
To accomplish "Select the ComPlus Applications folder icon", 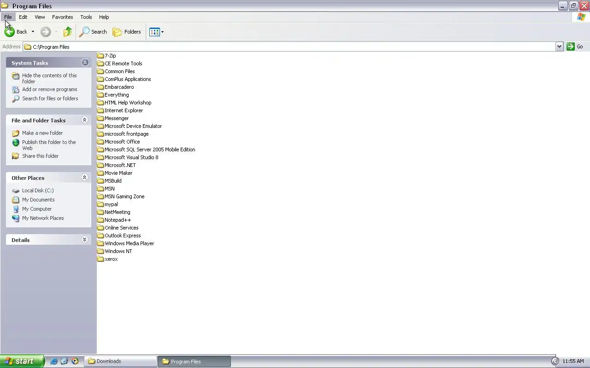I will pos(100,79).
